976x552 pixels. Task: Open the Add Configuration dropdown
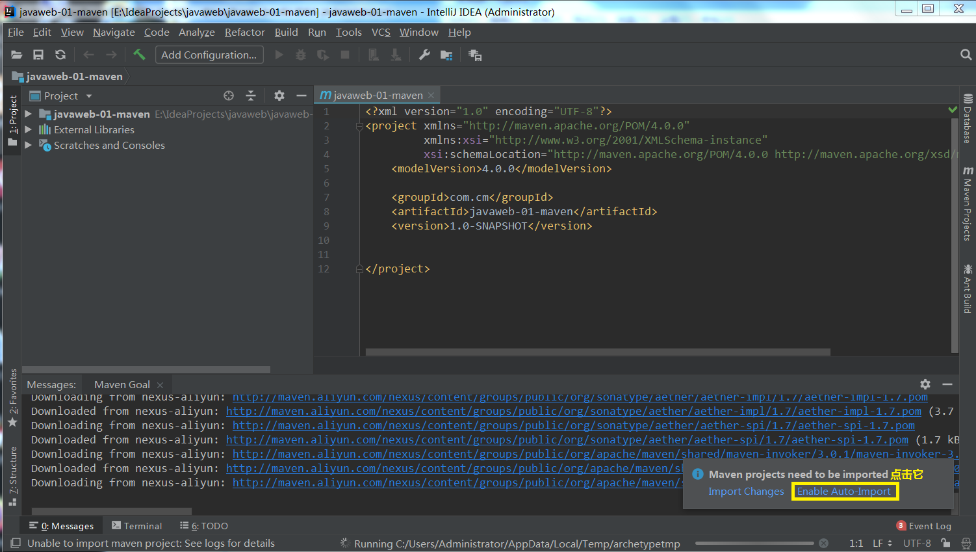pyautogui.click(x=209, y=55)
